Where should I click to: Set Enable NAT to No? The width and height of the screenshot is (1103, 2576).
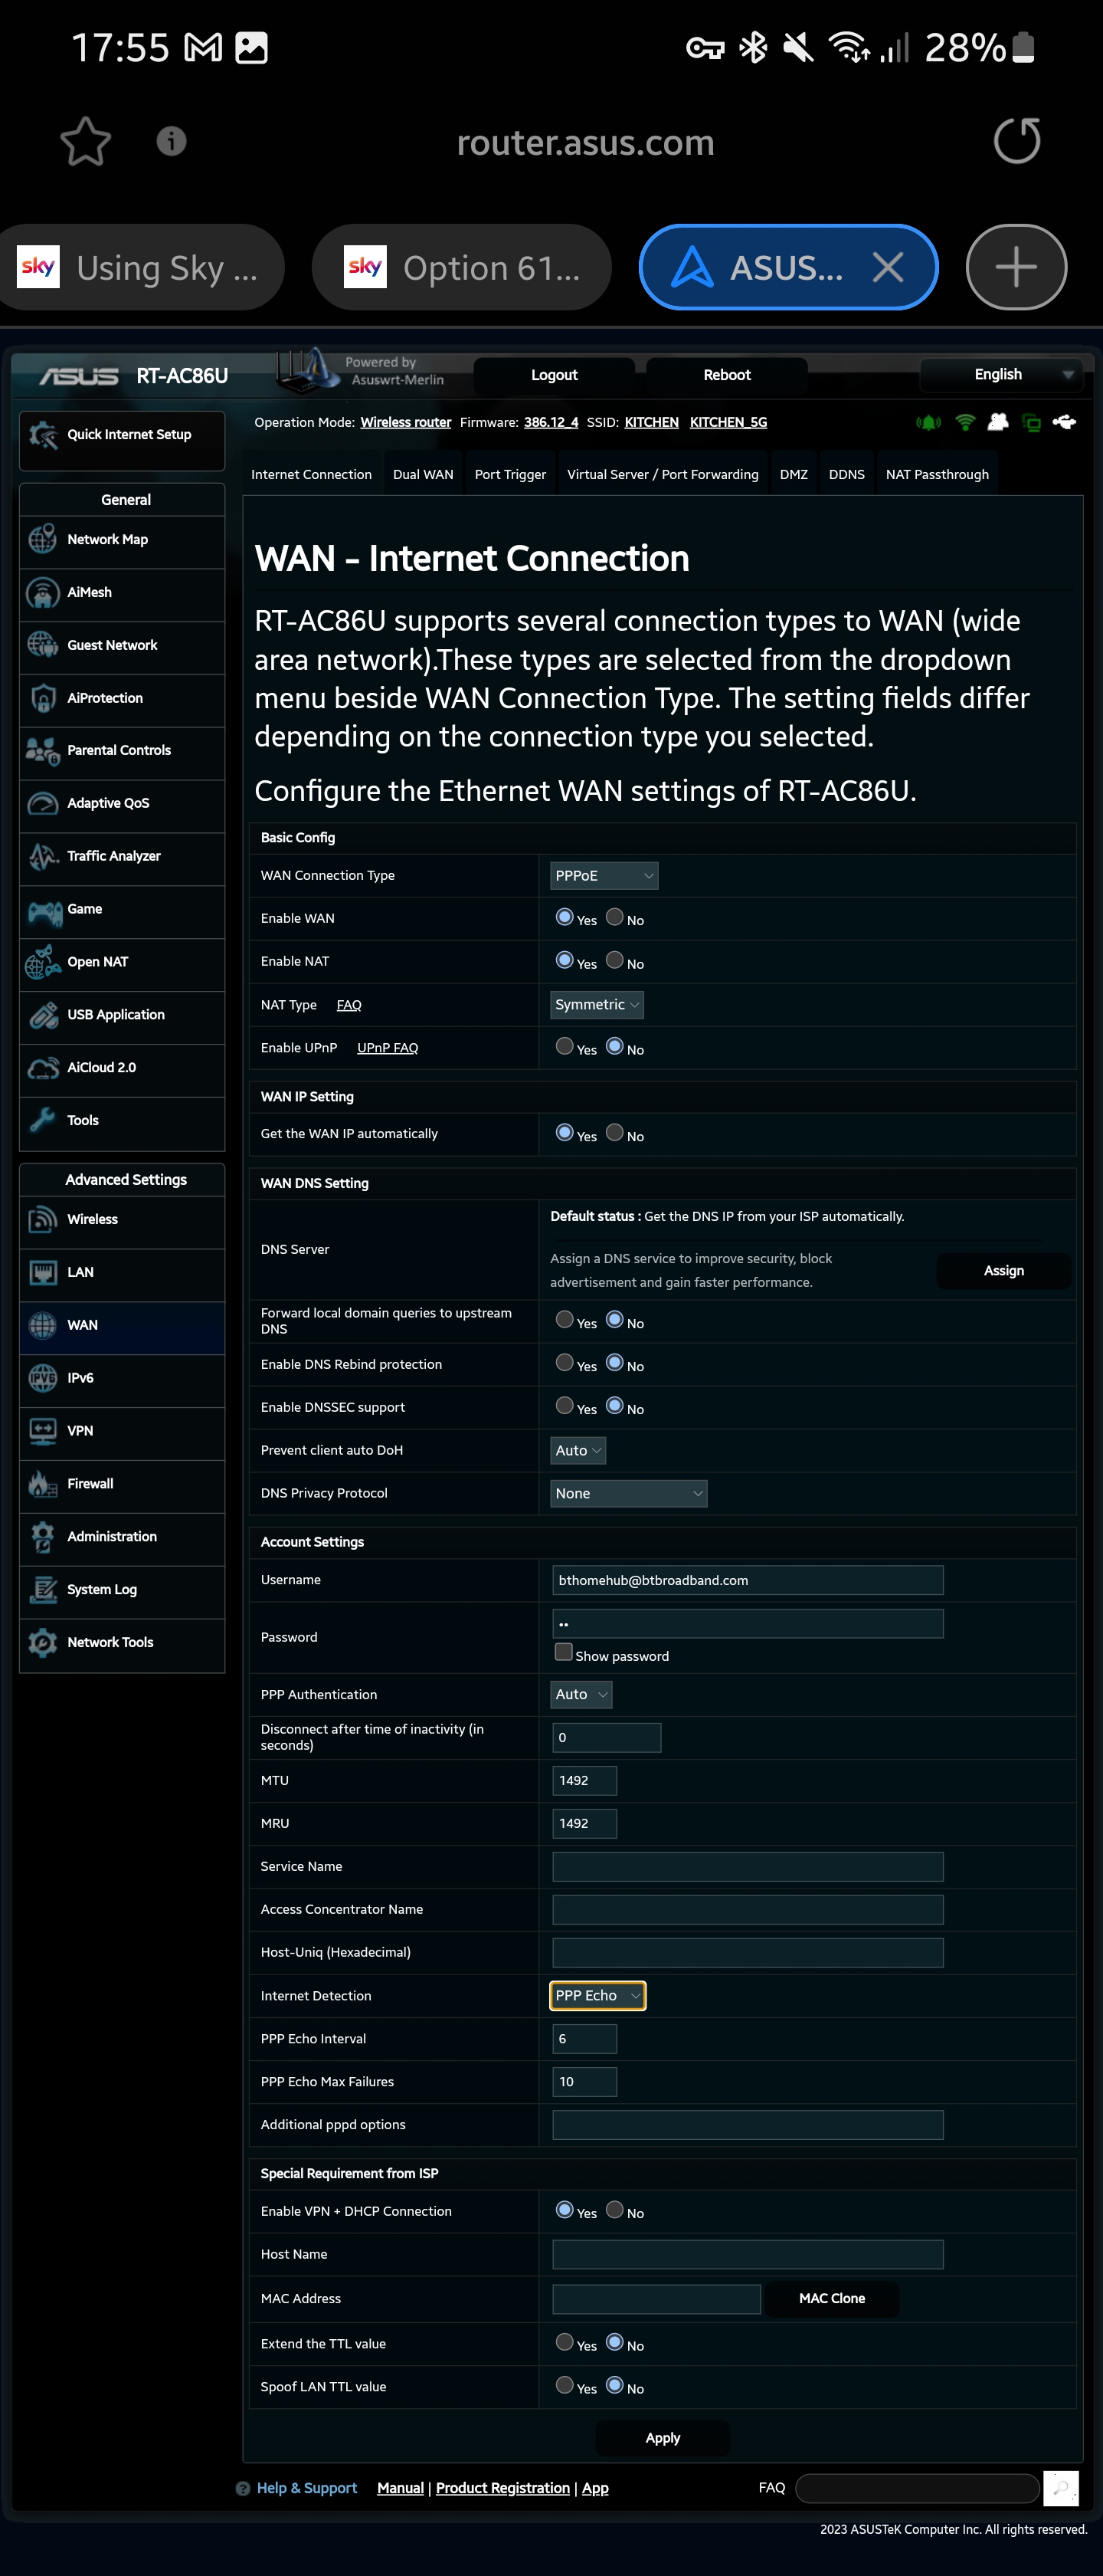(x=614, y=960)
